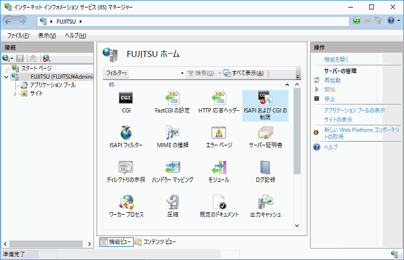Open the ヘルプ(H) menu

(76, 35)
